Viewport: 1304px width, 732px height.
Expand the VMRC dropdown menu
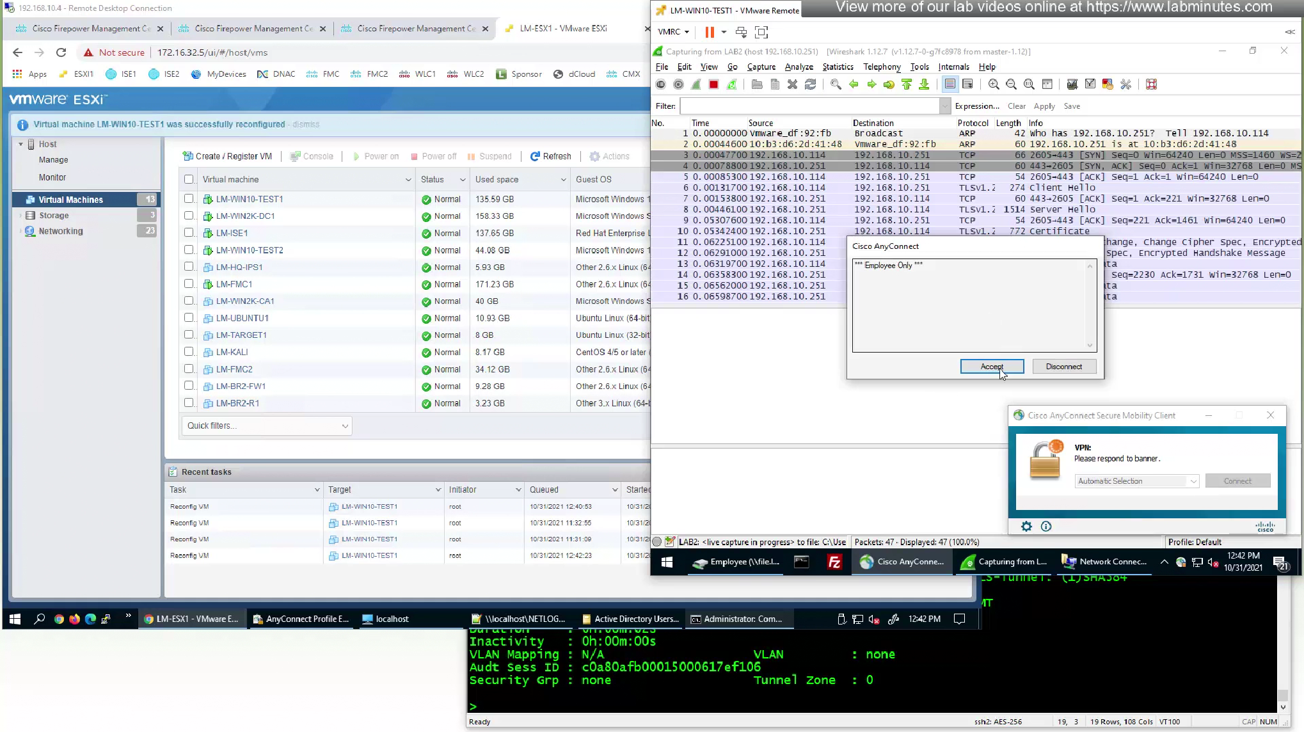point(674,32)
